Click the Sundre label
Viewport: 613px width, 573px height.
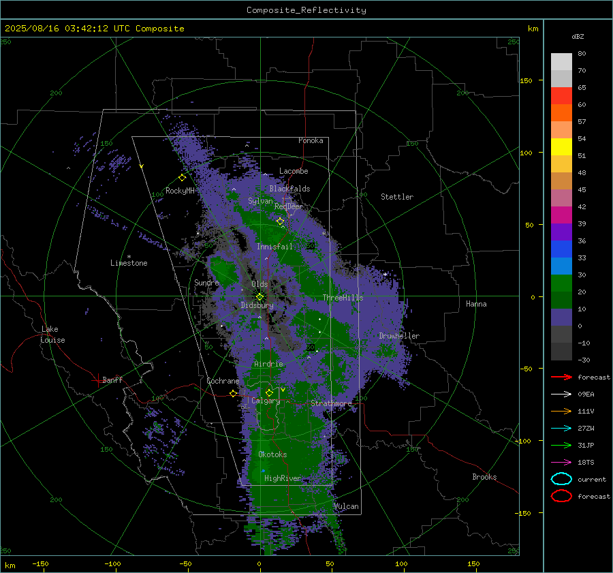point(206,282)
